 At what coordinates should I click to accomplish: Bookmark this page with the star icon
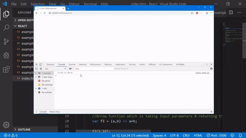point(192,13)
